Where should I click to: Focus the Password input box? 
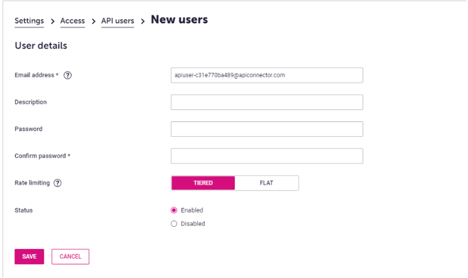pyautogui.click(x=267, y=129)
